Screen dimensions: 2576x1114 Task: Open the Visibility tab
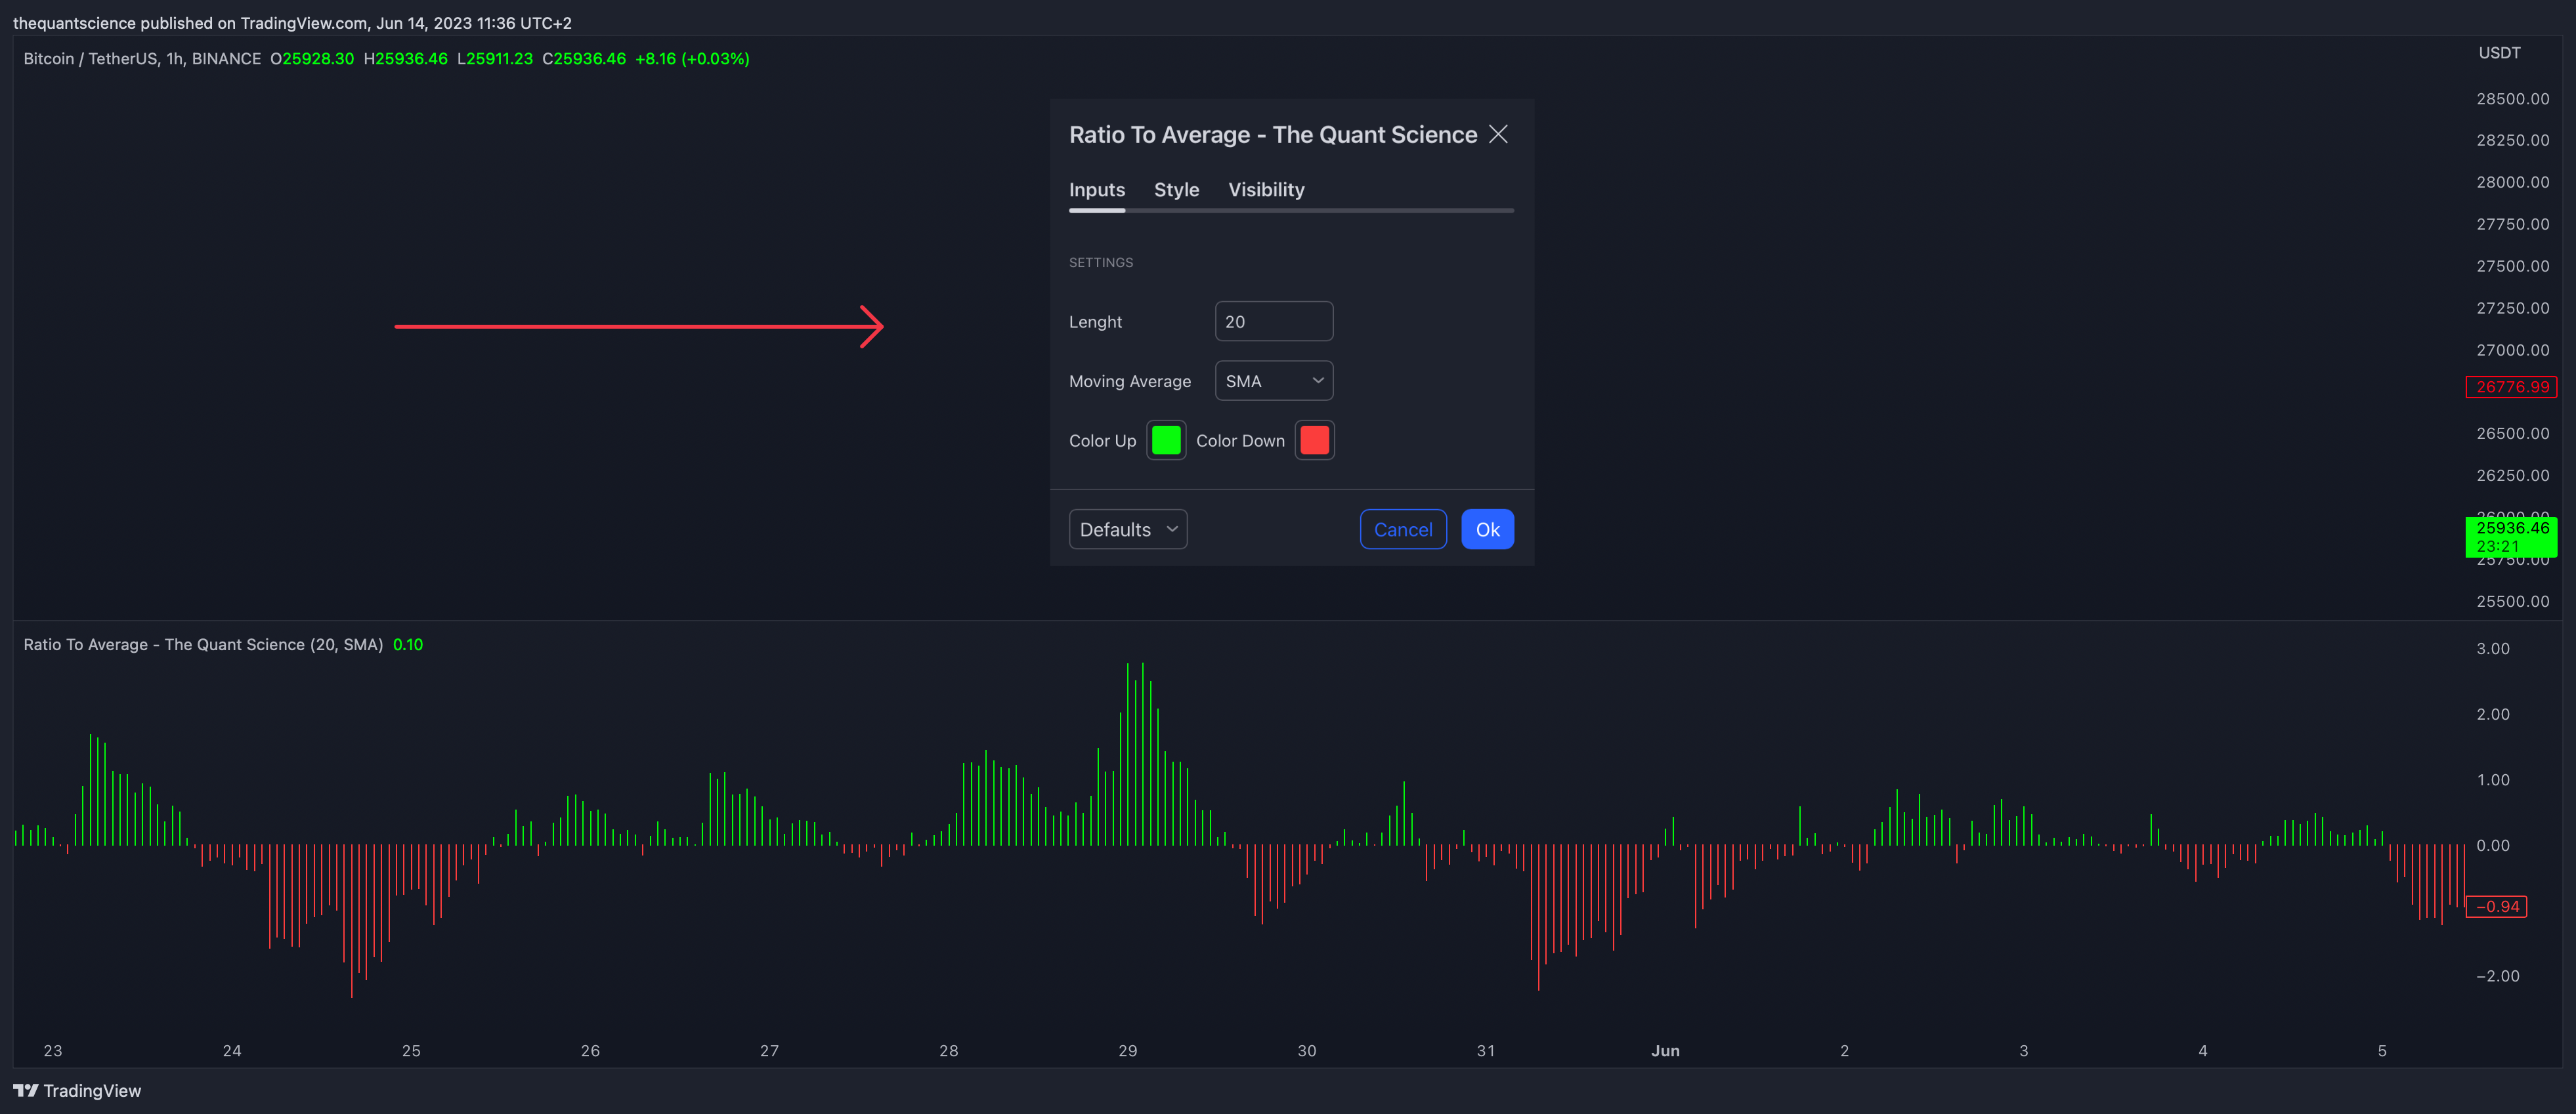(1266, 189)
